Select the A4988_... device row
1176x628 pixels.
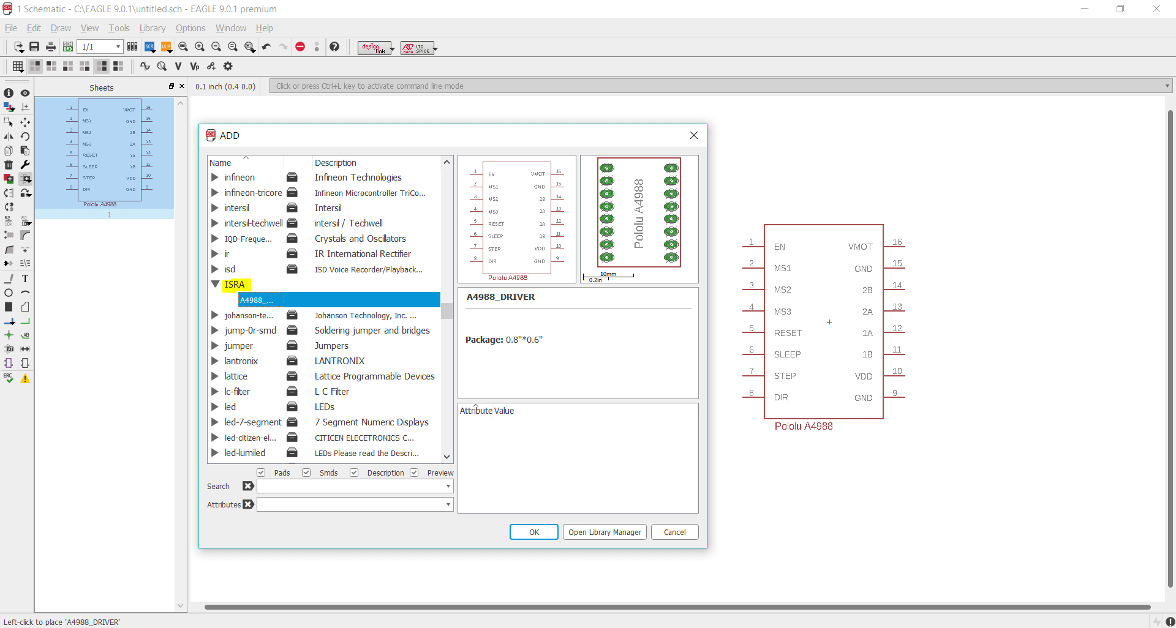point(339,300)
